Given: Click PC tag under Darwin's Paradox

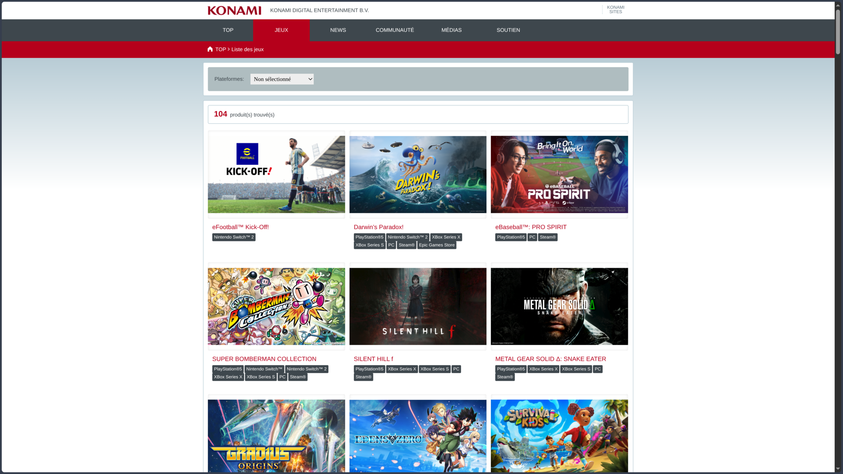Looking at the screenshot, I should 391,245.
